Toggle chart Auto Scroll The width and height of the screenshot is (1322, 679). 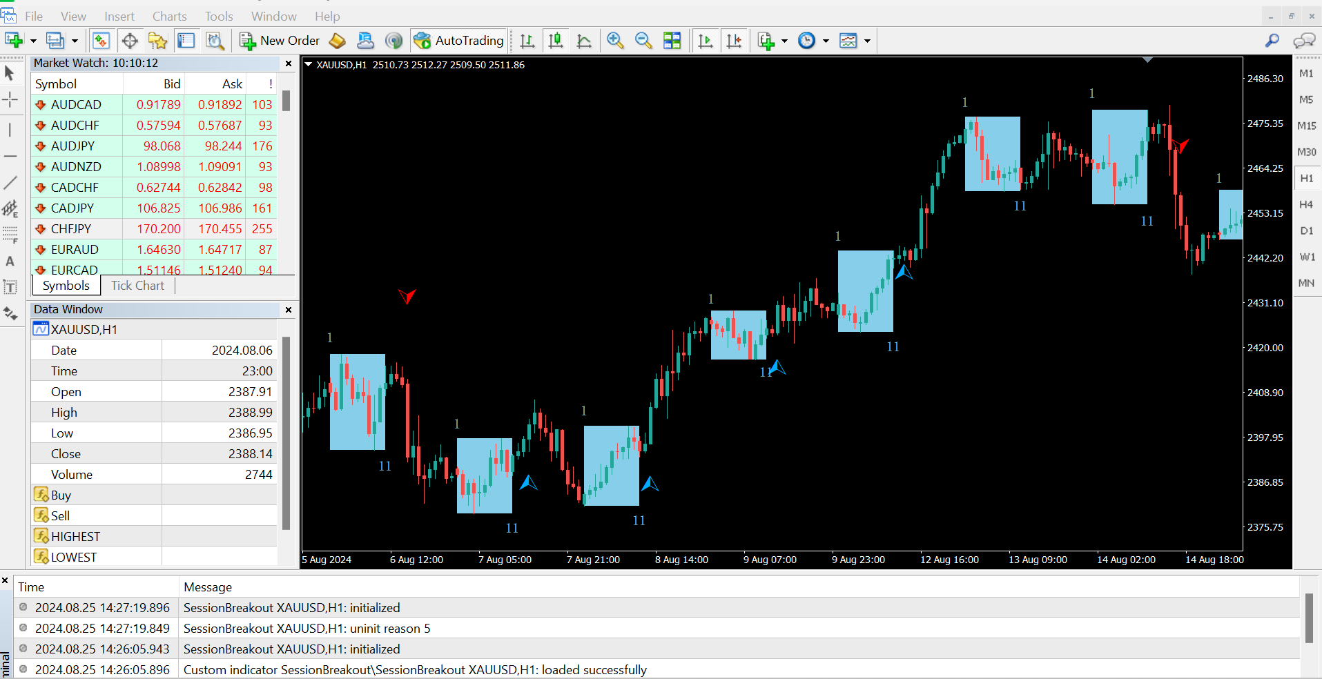coord(706,41)
